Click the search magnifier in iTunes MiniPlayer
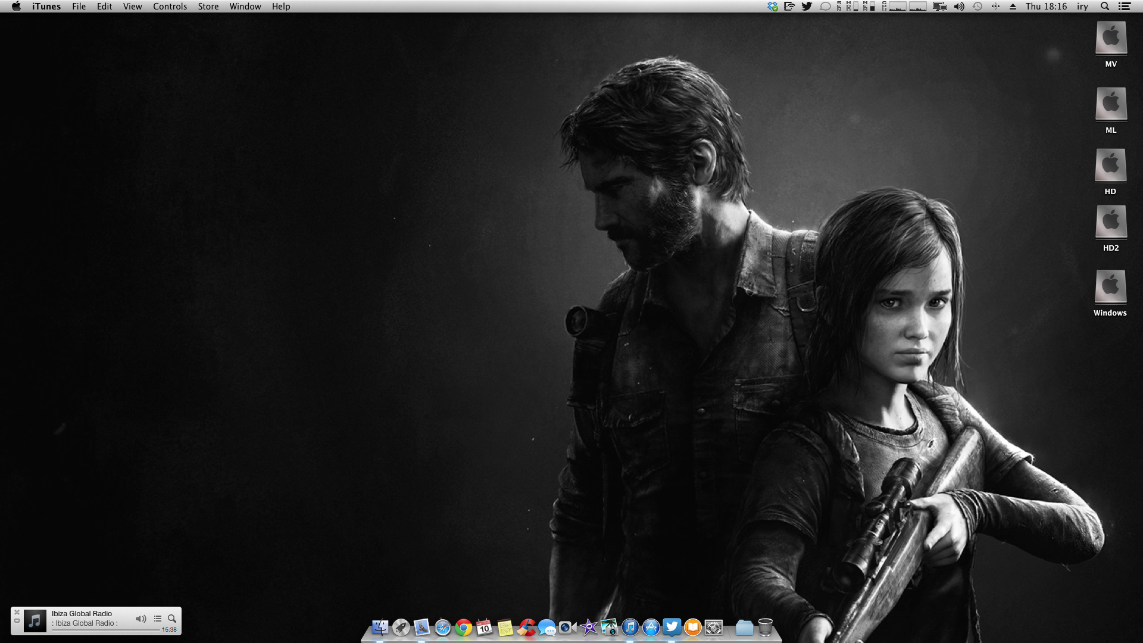The height and width of the screenshot is (643, 1143). click(x=172, y=619)
